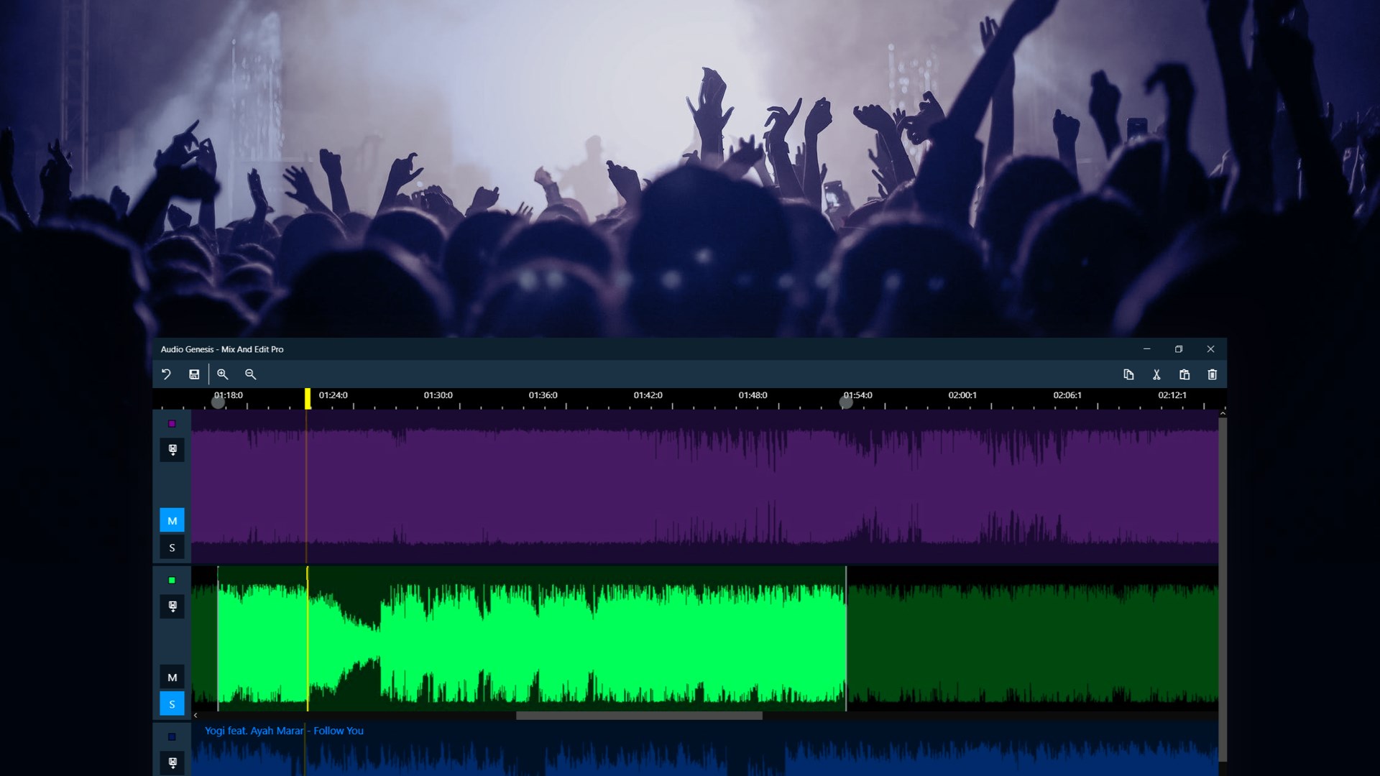
Task: Click the green track color swatch
Action: pos(172,580)
